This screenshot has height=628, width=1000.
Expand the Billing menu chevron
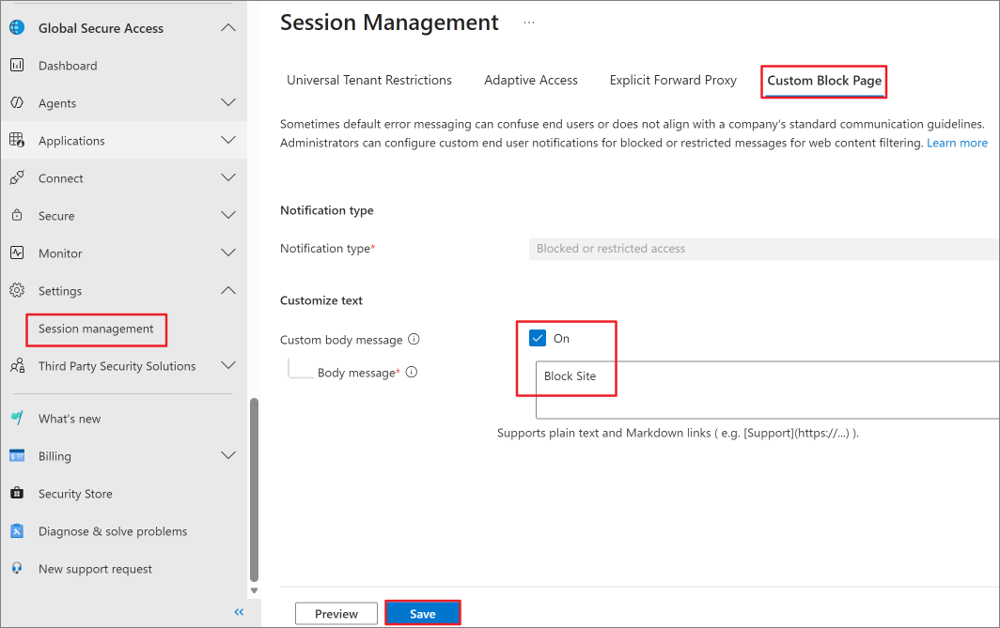(227, 455)
